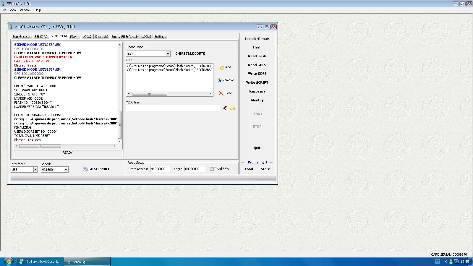The height and width of the screenshot is (266, 473).
Task: Click the network icon in system tray
Action: click(x=457, y=262)
